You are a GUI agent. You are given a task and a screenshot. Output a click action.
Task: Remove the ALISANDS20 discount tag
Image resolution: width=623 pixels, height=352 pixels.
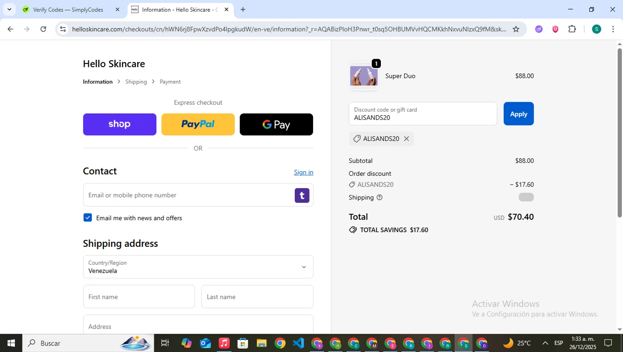407,139
